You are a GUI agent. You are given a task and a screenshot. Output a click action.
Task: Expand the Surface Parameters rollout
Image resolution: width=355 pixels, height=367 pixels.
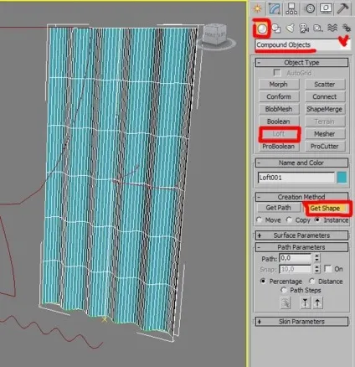point(301,235)
